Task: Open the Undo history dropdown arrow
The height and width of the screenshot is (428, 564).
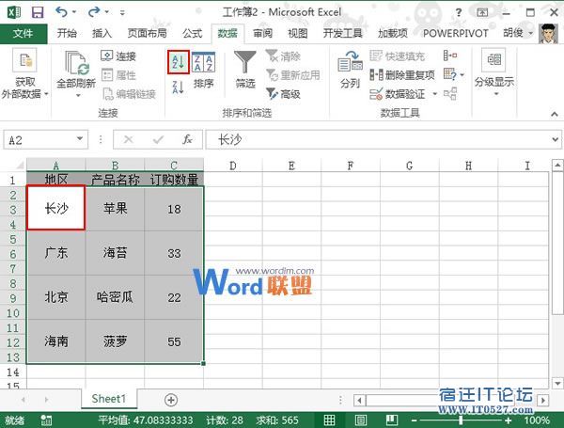Action: coord(74,12)
